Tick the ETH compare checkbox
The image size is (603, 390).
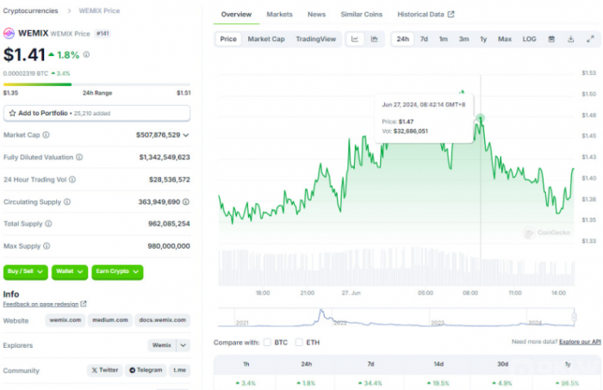click(x=299, y=343)
